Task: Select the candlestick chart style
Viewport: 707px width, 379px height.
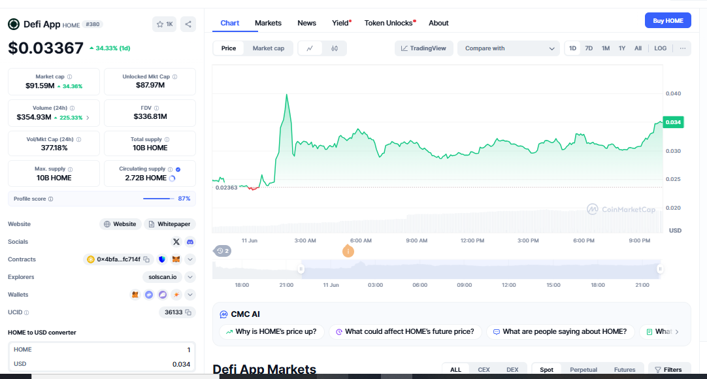Action: (x=335, y=48)
